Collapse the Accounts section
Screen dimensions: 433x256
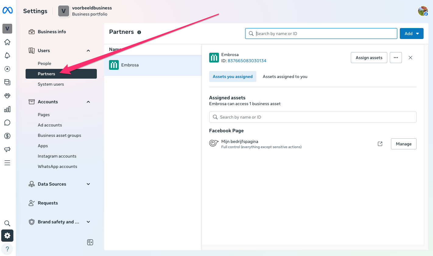coord(88,102)
